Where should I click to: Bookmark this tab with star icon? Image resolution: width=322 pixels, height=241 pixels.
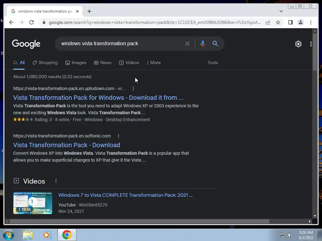278,22
